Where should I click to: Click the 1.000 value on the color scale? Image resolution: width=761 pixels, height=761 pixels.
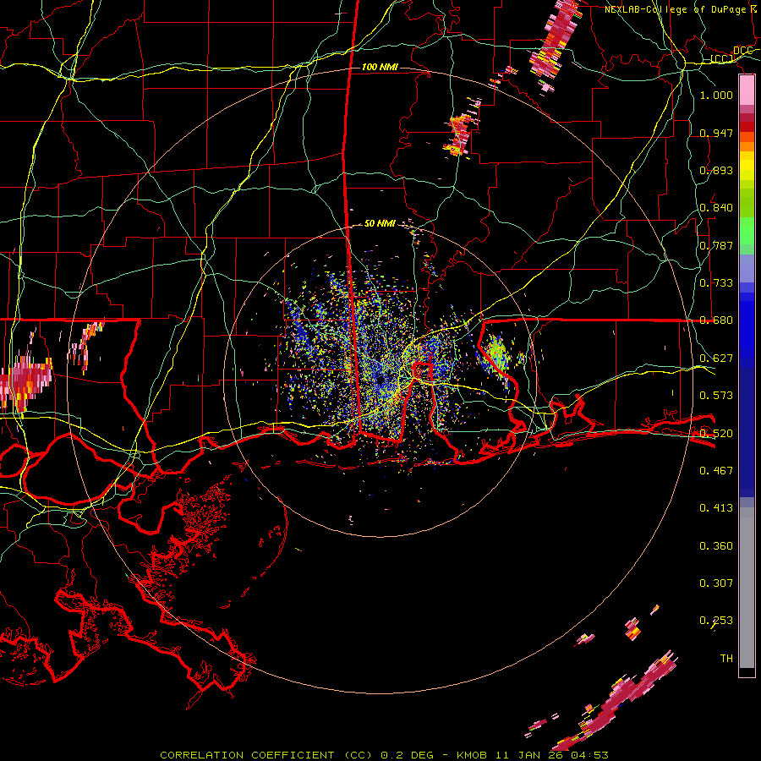pyautogui.click(x=716, y=95)
